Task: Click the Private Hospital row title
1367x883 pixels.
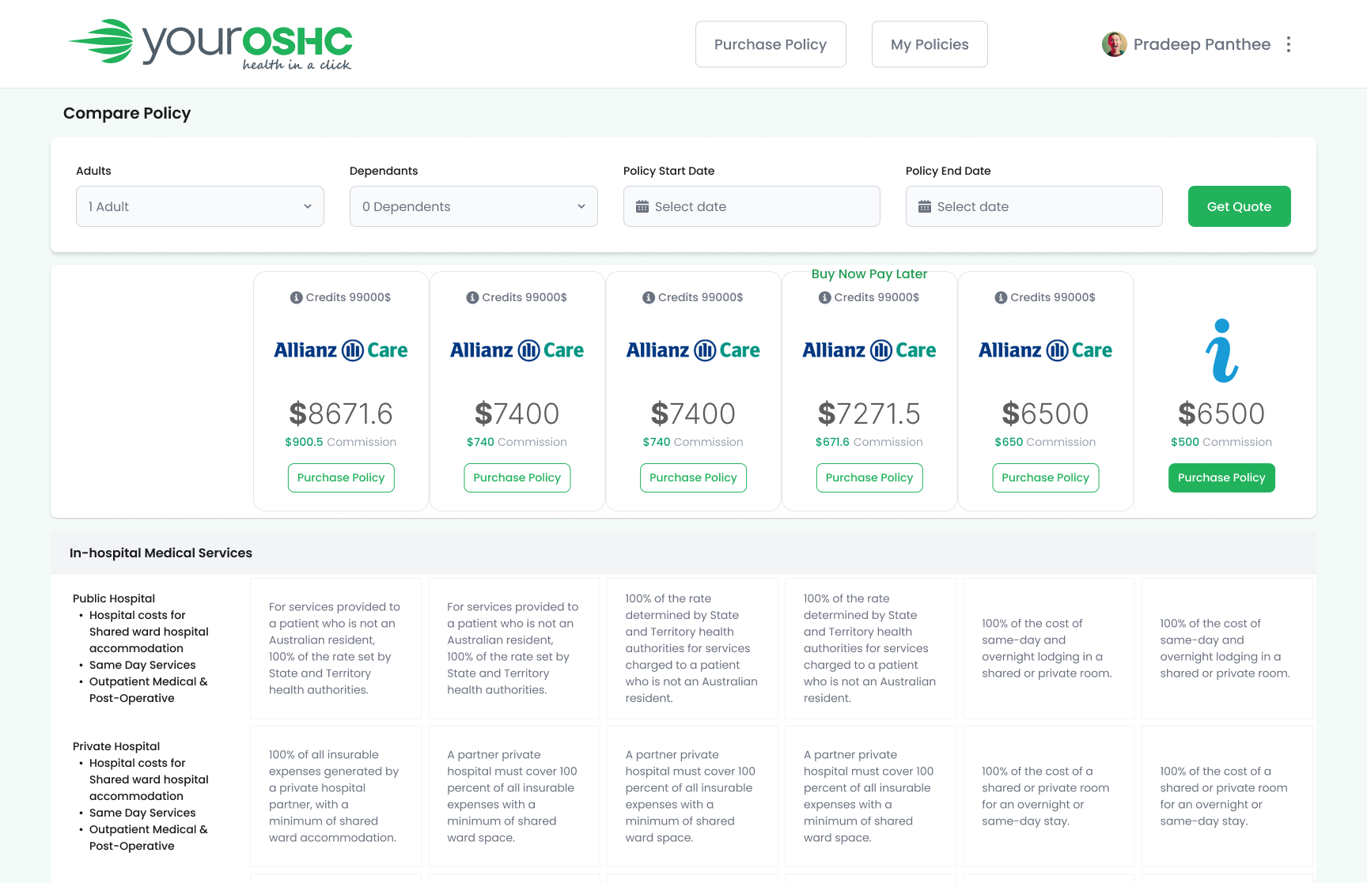Action: tap(116, 746)
